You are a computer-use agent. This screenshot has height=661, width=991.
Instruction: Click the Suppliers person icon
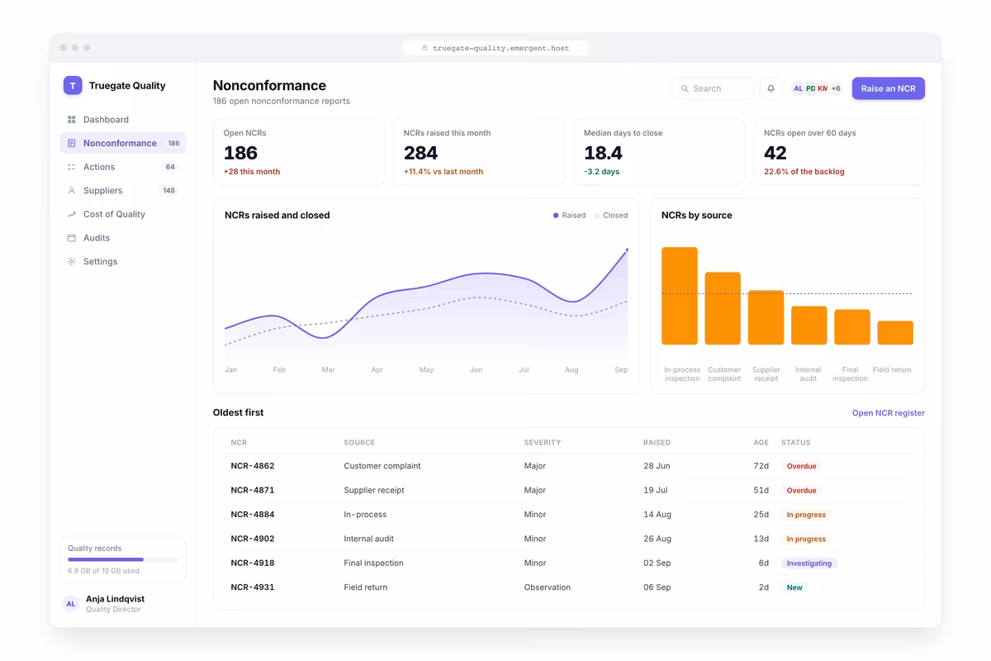[72, 191]
